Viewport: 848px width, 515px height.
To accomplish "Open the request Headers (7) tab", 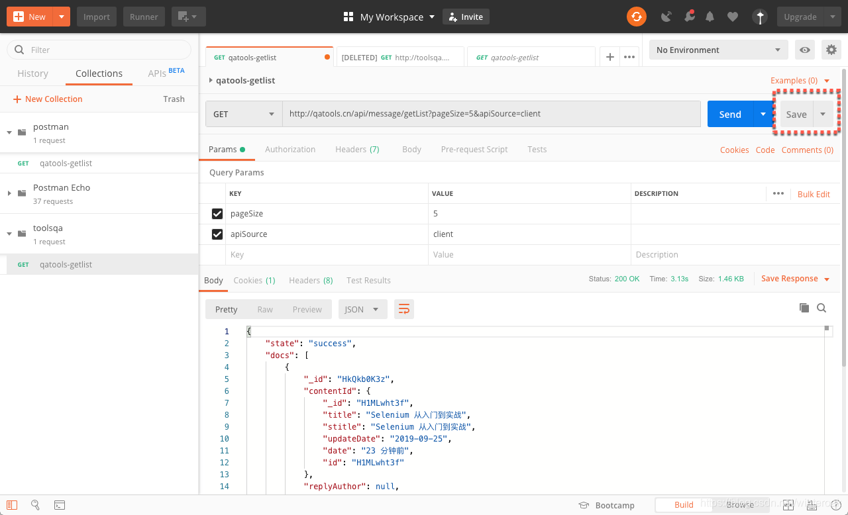I will [x=357, y=150].
